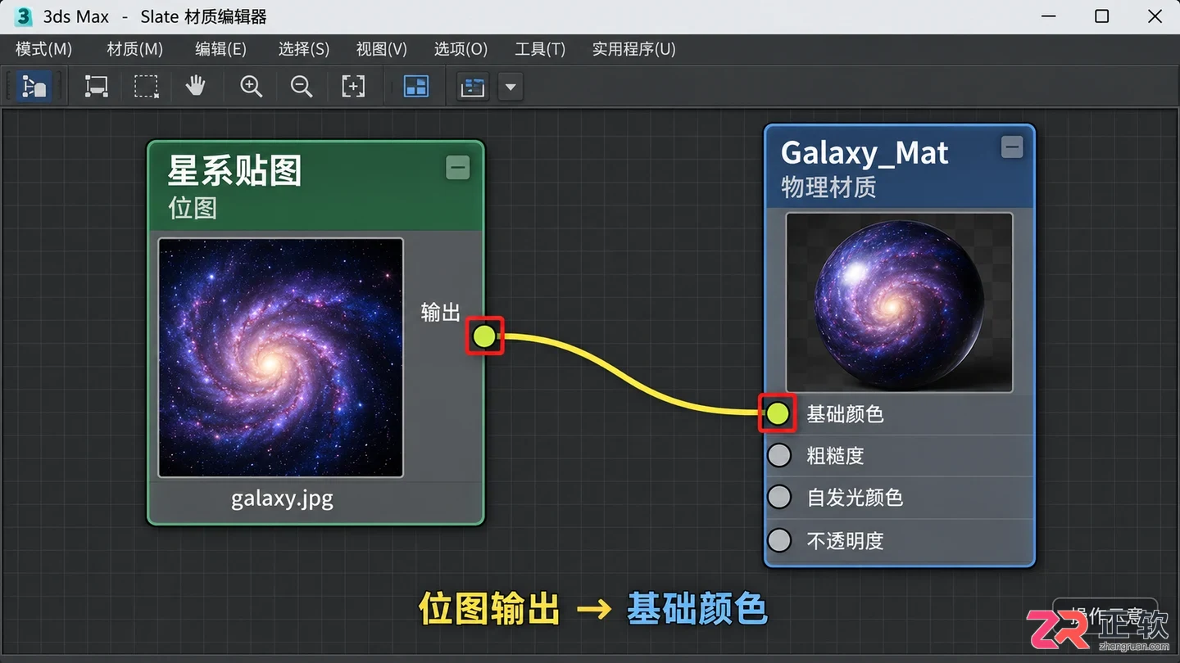1180x663 pixels.
Task: Click the Galaxy_Mat node title
Action: (x=865, y=153)
